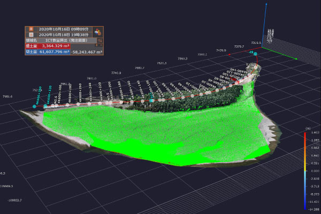The width and height of the screenshot is (321, 214).
Task: Select the cyan station marker labeled 48
Action: [255, 54]
